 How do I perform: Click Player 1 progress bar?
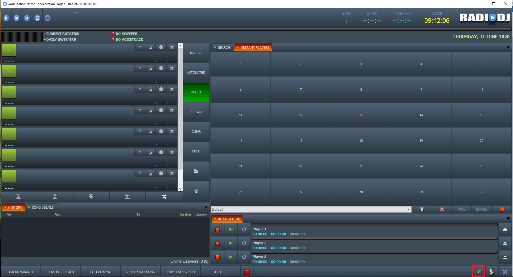pos(374,225)
